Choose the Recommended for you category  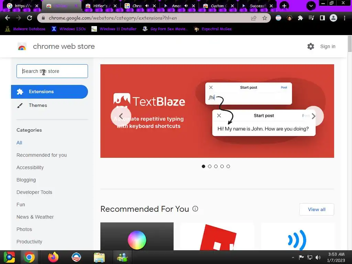click(42, 155)
